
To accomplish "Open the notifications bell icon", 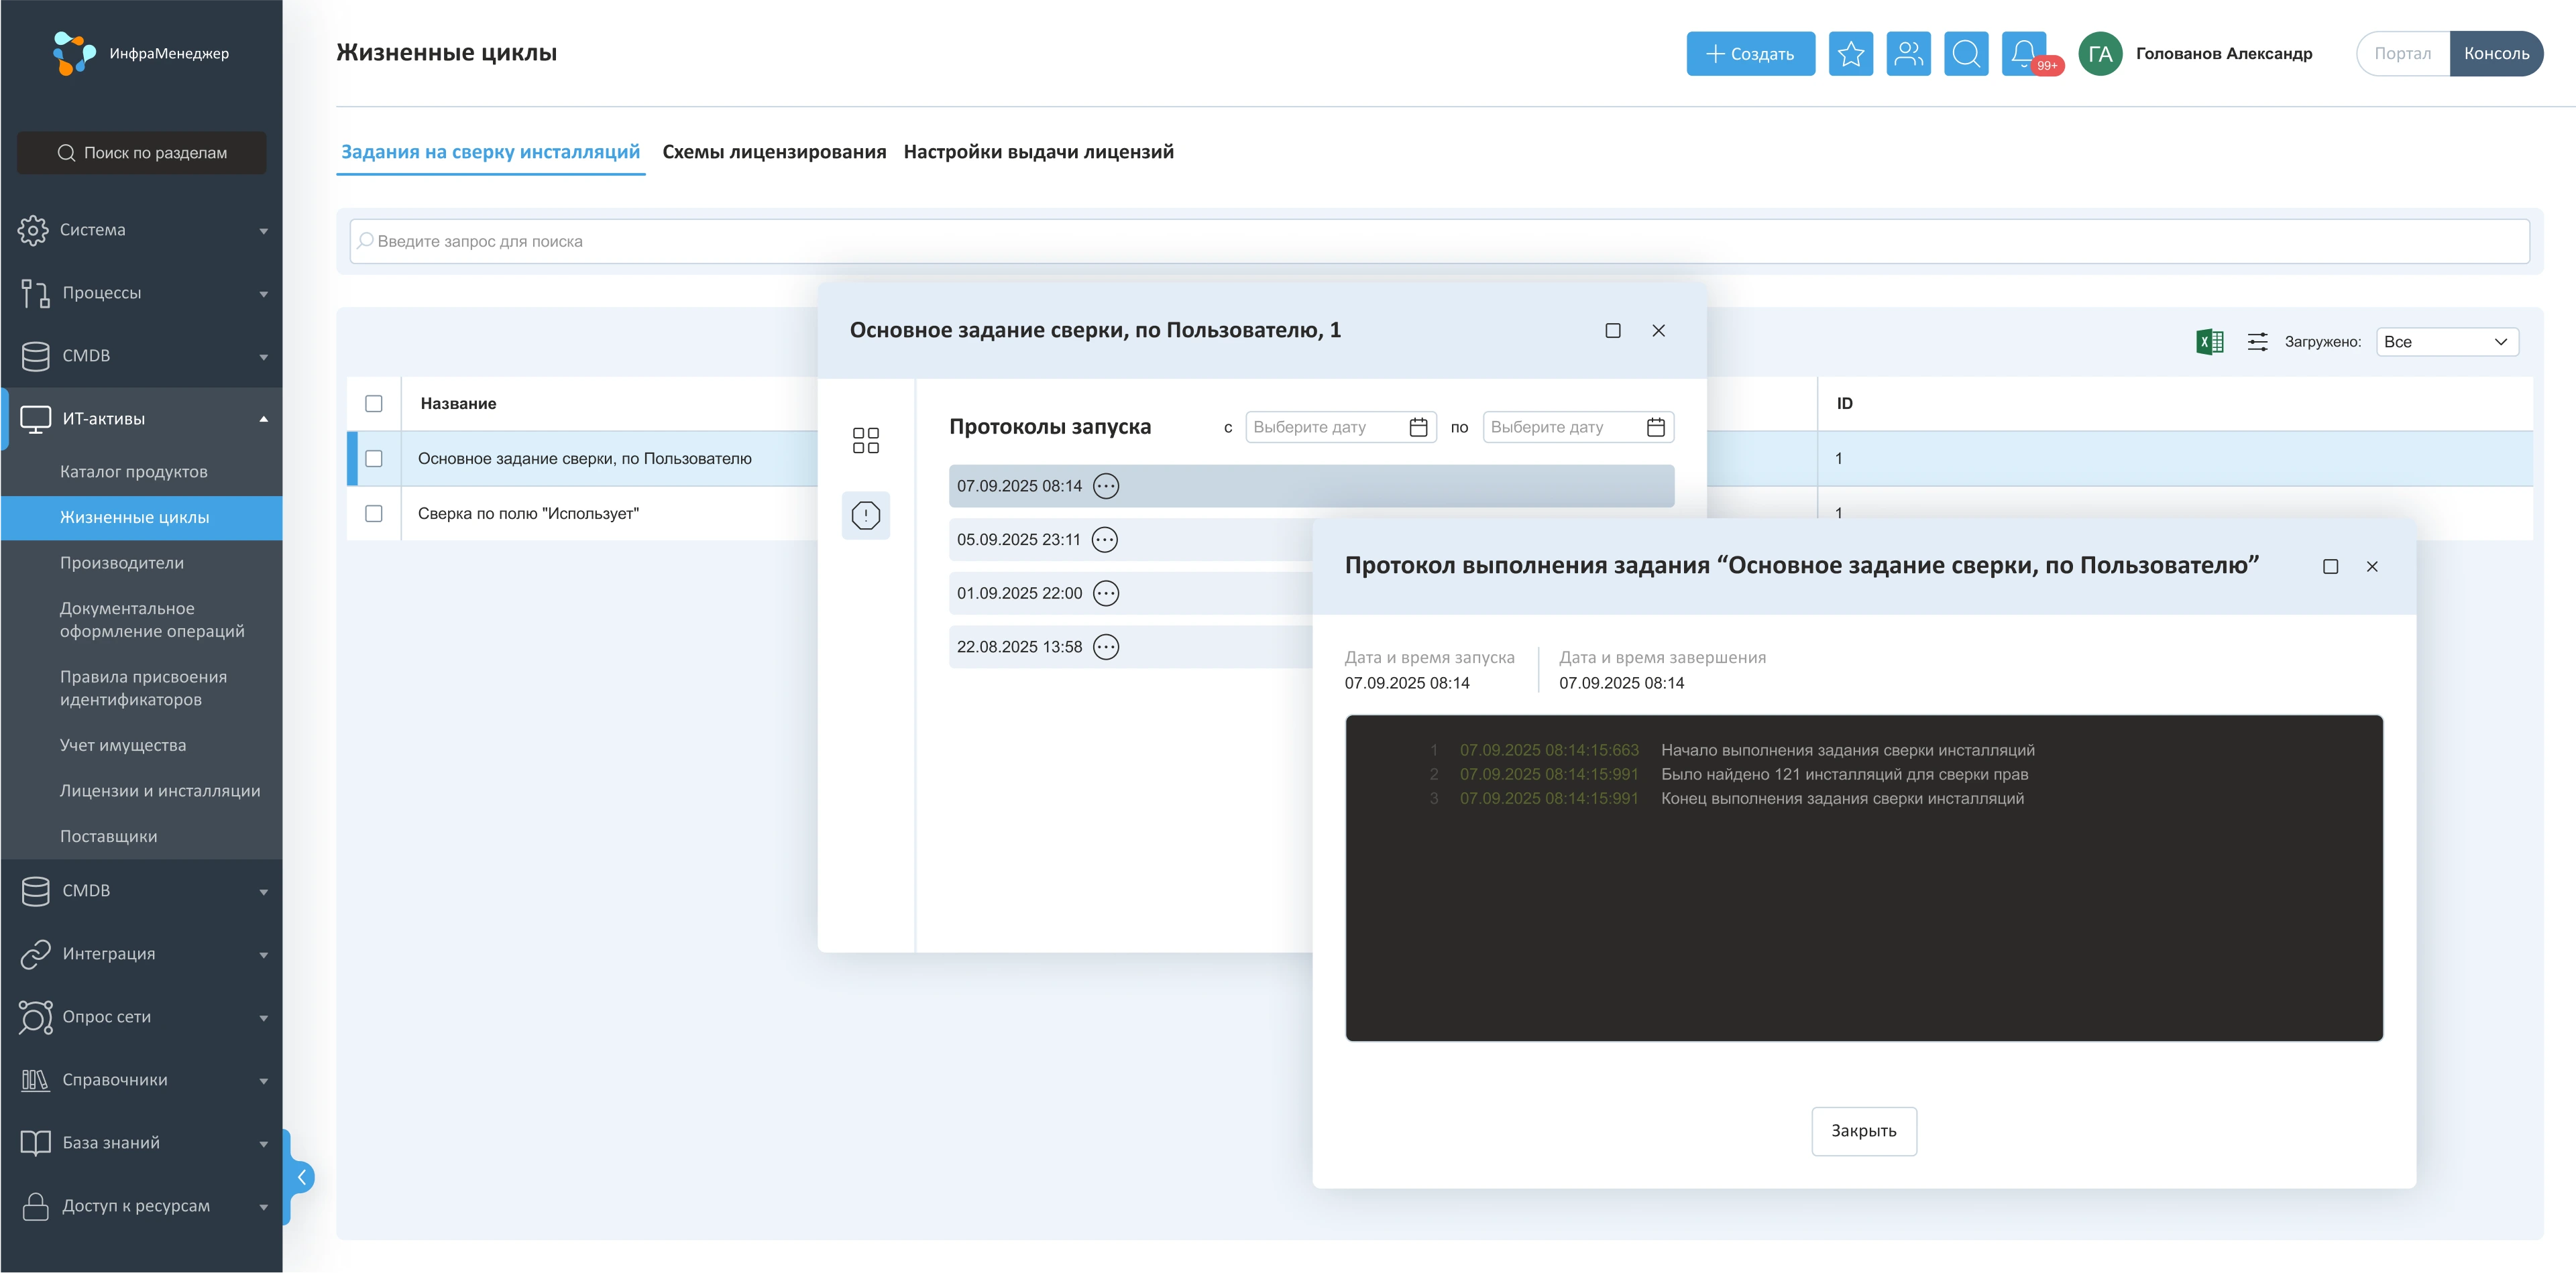I will click(2023, 54).
